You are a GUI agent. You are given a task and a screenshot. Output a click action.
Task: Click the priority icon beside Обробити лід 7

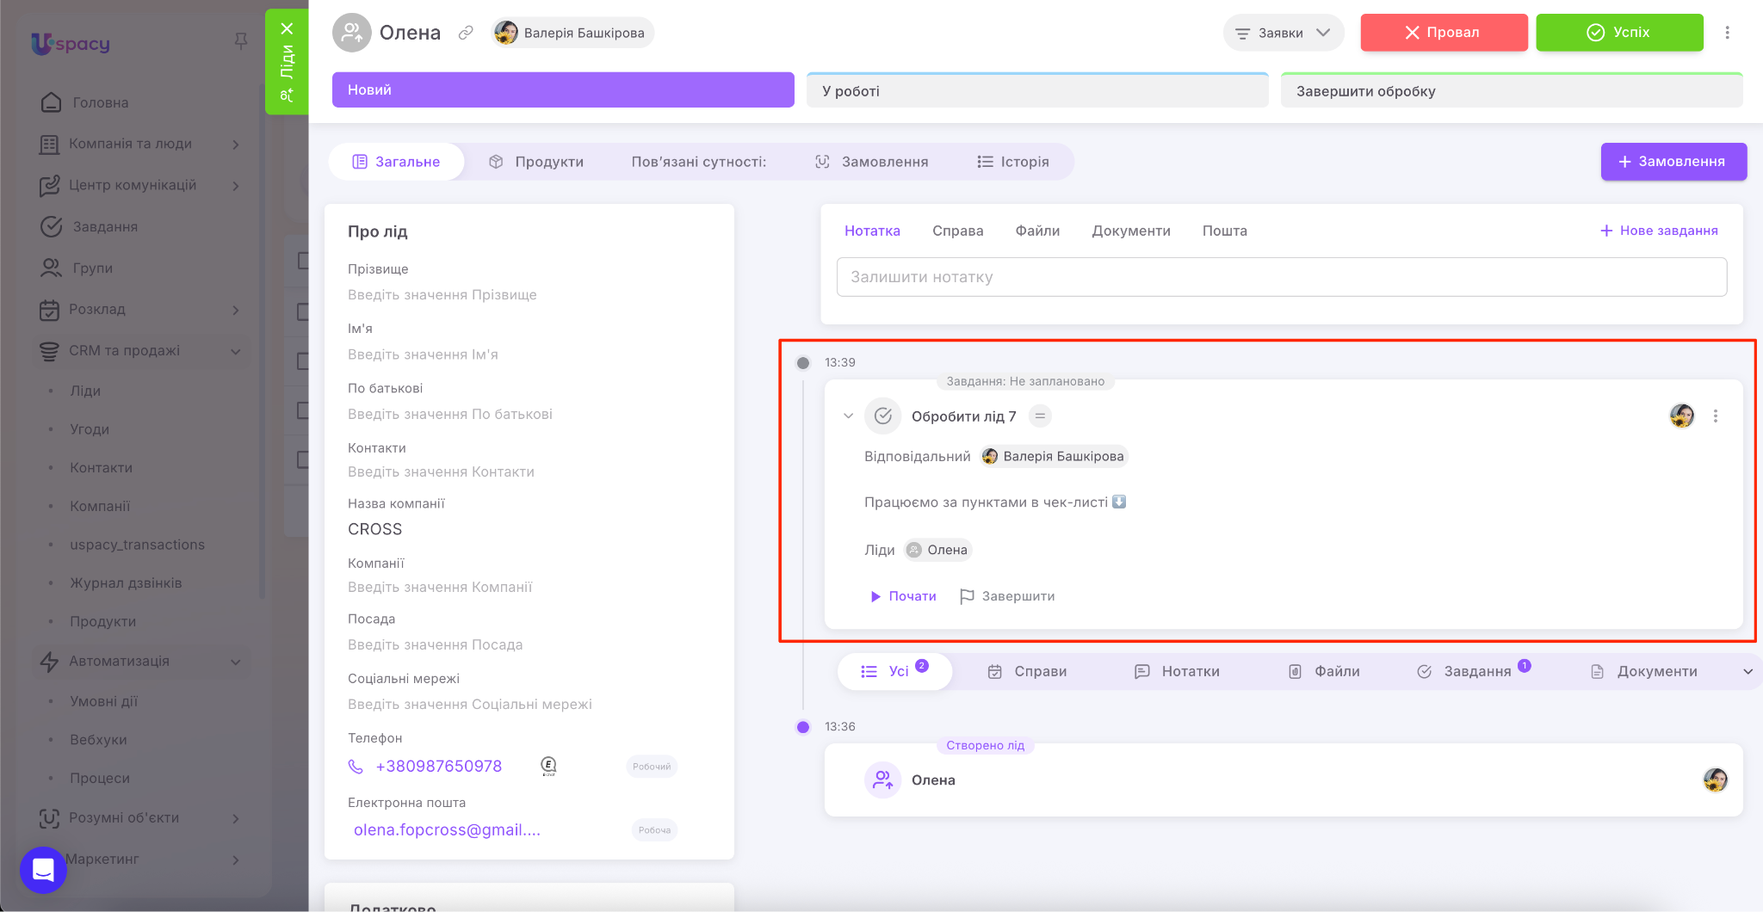(1040, 416)
